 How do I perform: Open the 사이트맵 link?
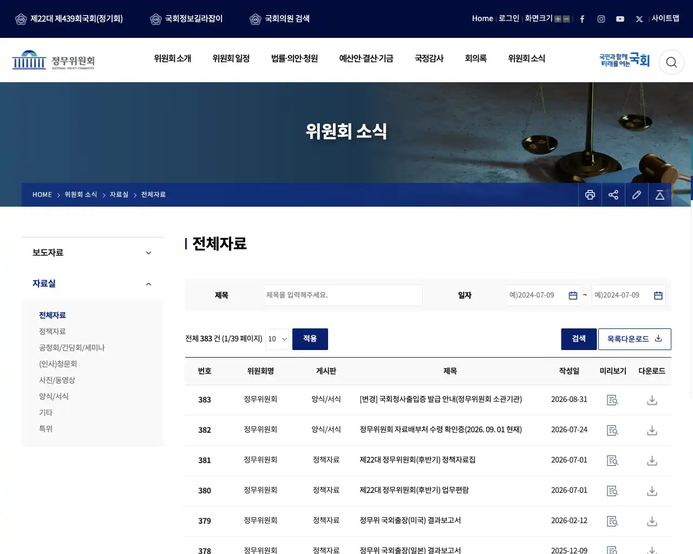click(x=665, y=18)
